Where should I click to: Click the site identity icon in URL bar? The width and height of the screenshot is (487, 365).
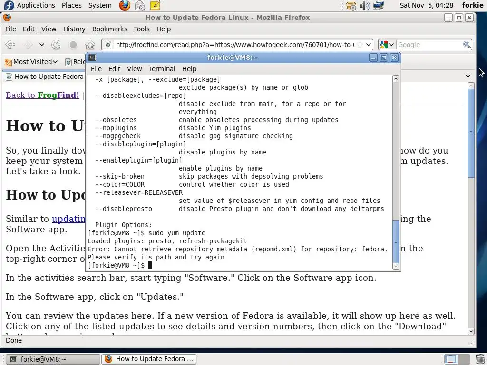click(107, 45)
